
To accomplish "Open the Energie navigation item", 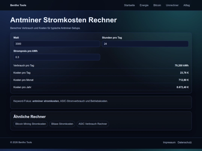I will click(x=144, y=5).
